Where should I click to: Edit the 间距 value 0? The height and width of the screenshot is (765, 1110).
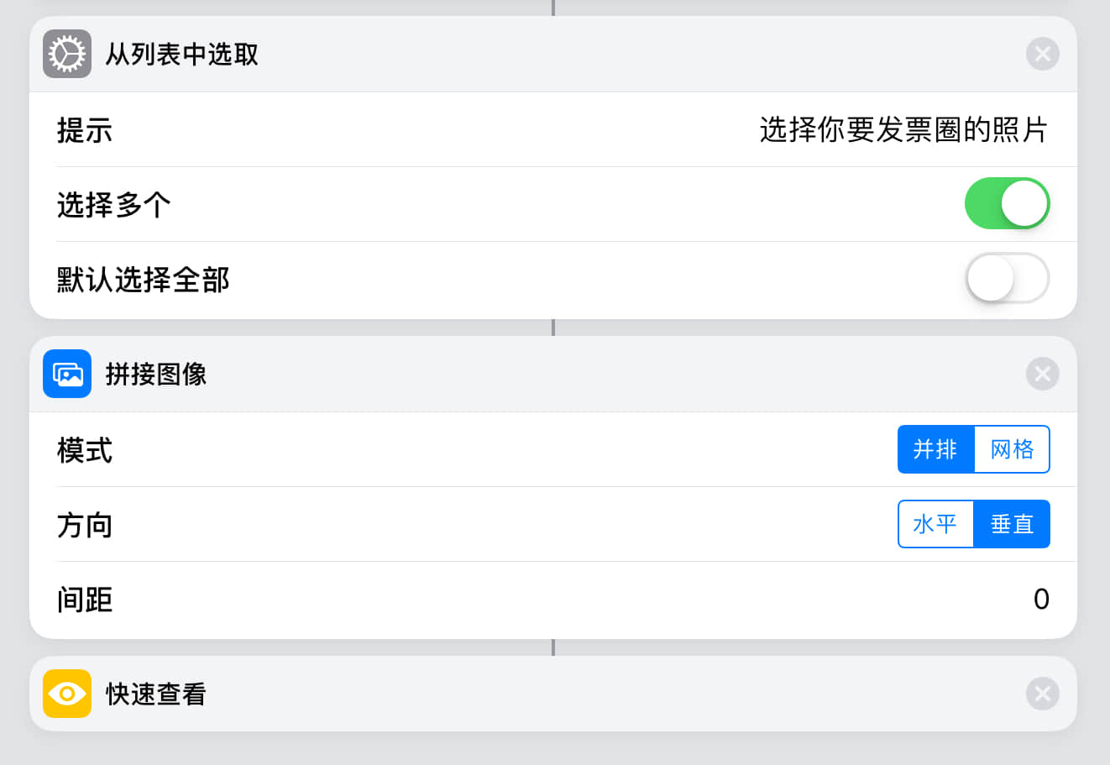(x=1040, y=600)
